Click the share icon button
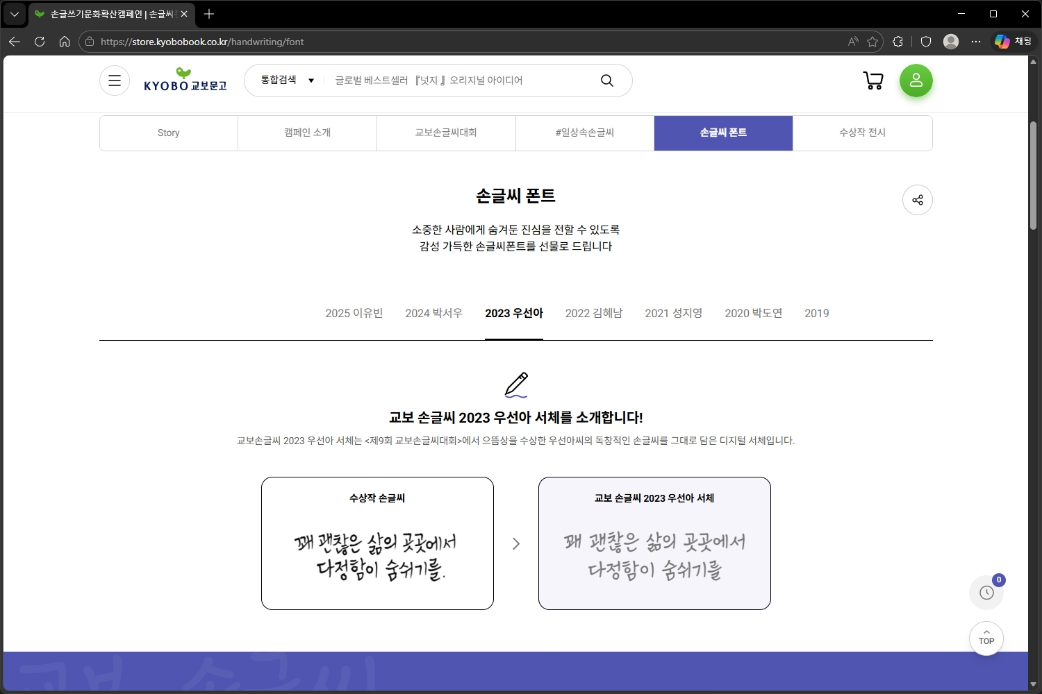The image size is (1042, 694). pyautogui.click(x=918, y=200)
